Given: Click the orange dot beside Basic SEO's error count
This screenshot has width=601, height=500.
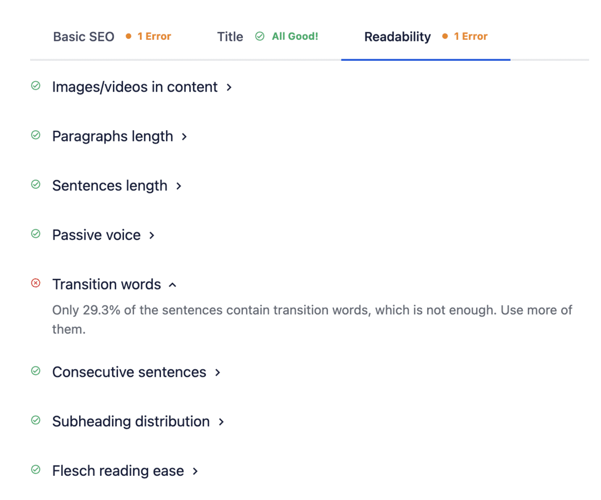Looking at the screenshot, I should (128, 36).
